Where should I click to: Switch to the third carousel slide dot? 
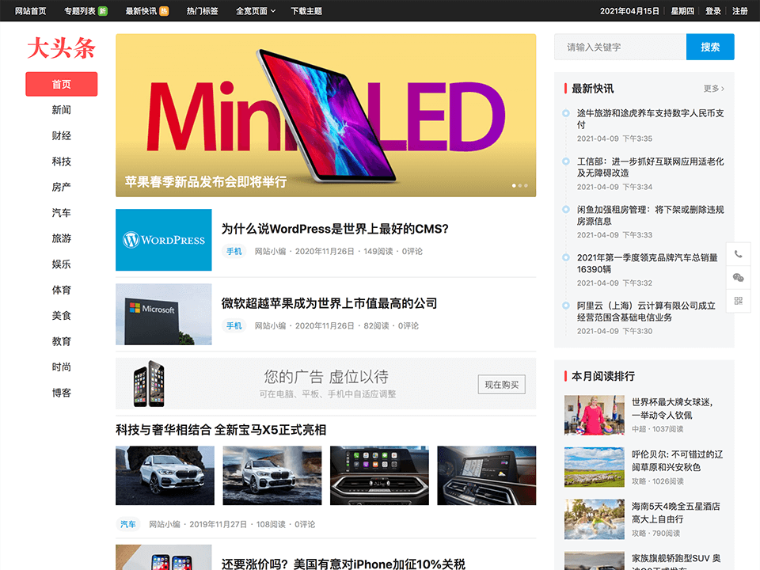526,186
